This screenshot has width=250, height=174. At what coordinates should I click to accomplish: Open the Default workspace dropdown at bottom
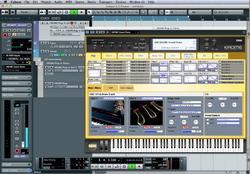(x=63, y=172)
